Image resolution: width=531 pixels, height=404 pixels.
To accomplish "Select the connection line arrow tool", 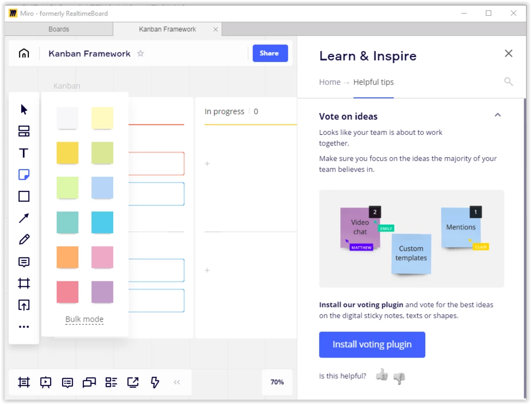I will click(x=24, y=218).
